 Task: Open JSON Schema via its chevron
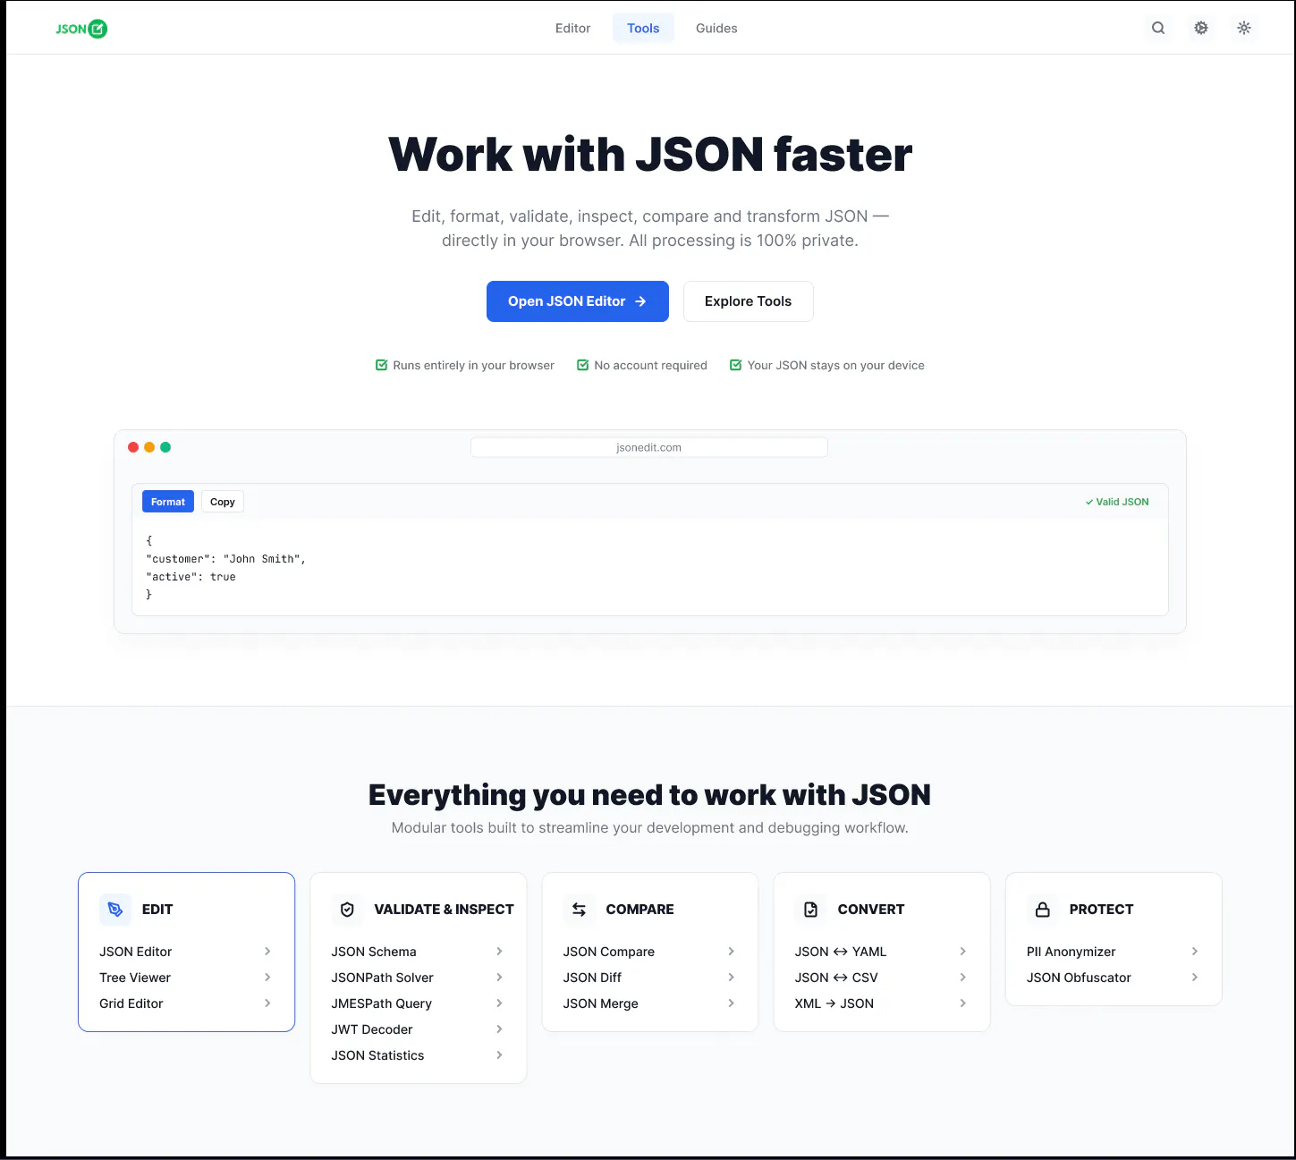(499, 952)
